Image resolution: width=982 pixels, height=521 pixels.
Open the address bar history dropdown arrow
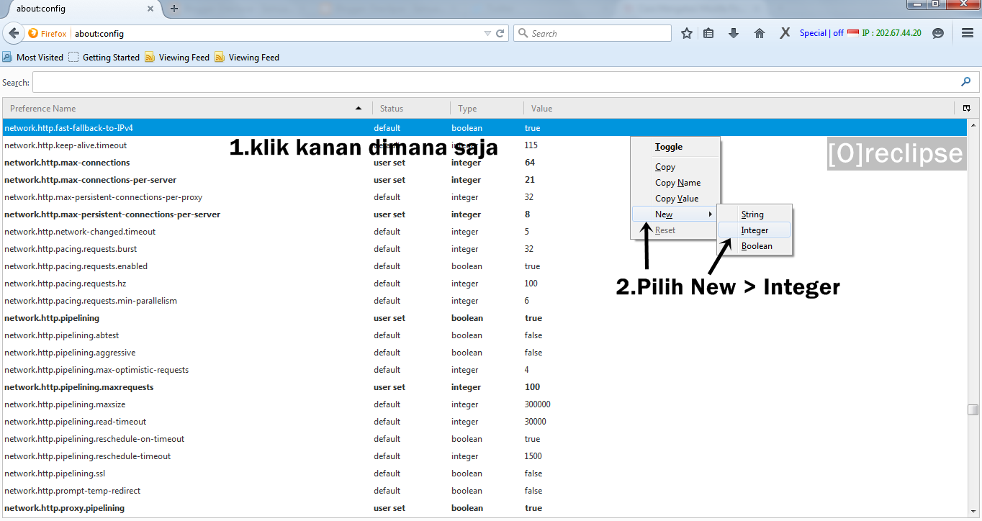488,32
